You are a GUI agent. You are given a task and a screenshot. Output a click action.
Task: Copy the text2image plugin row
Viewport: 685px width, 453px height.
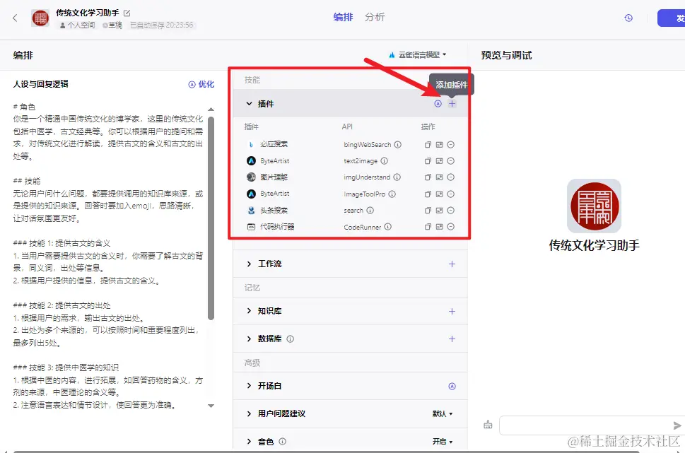[x=428, y=160]
